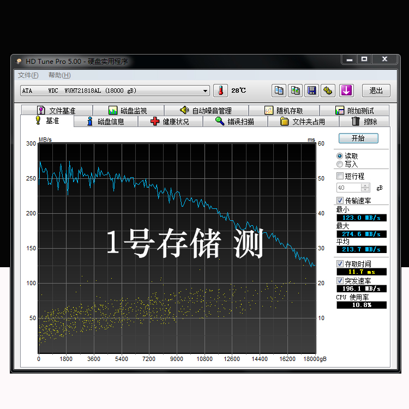Open the drive selection dropdown

[115, 91]
